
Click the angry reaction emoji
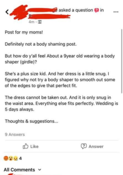point(6,158)
